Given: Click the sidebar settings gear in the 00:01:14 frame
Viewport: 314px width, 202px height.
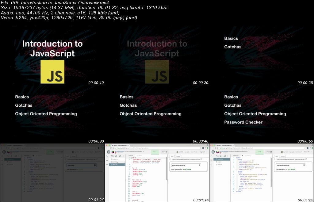Looking at the screenshot, I should point(107,165).
